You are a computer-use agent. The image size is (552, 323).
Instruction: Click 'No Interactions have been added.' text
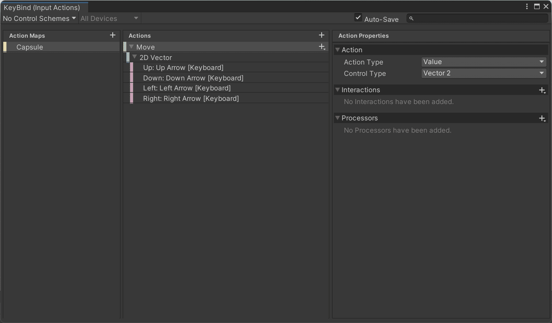pos(399,102)
